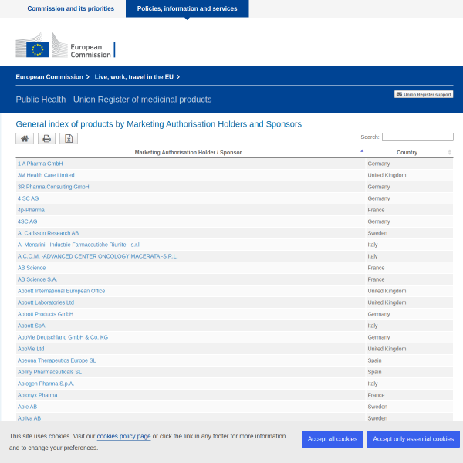Click Public Health Union Register title
This screenshot has width=463, height=463.
click(113, 100)
